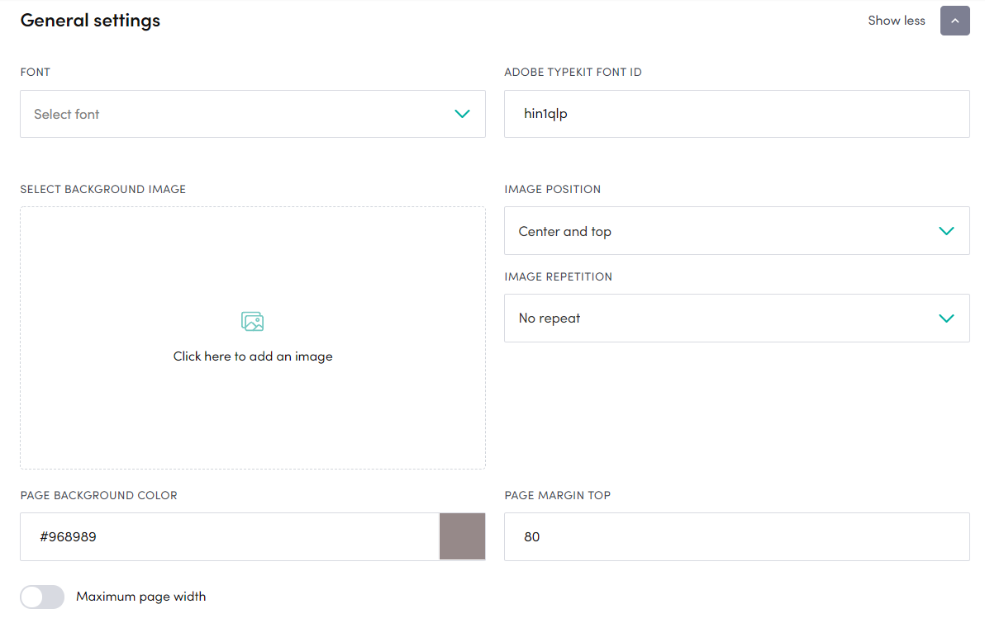The height and width of the screenshot is (623, 985).
Task: Click the Show less link
Action: click(x=896, y=20)
